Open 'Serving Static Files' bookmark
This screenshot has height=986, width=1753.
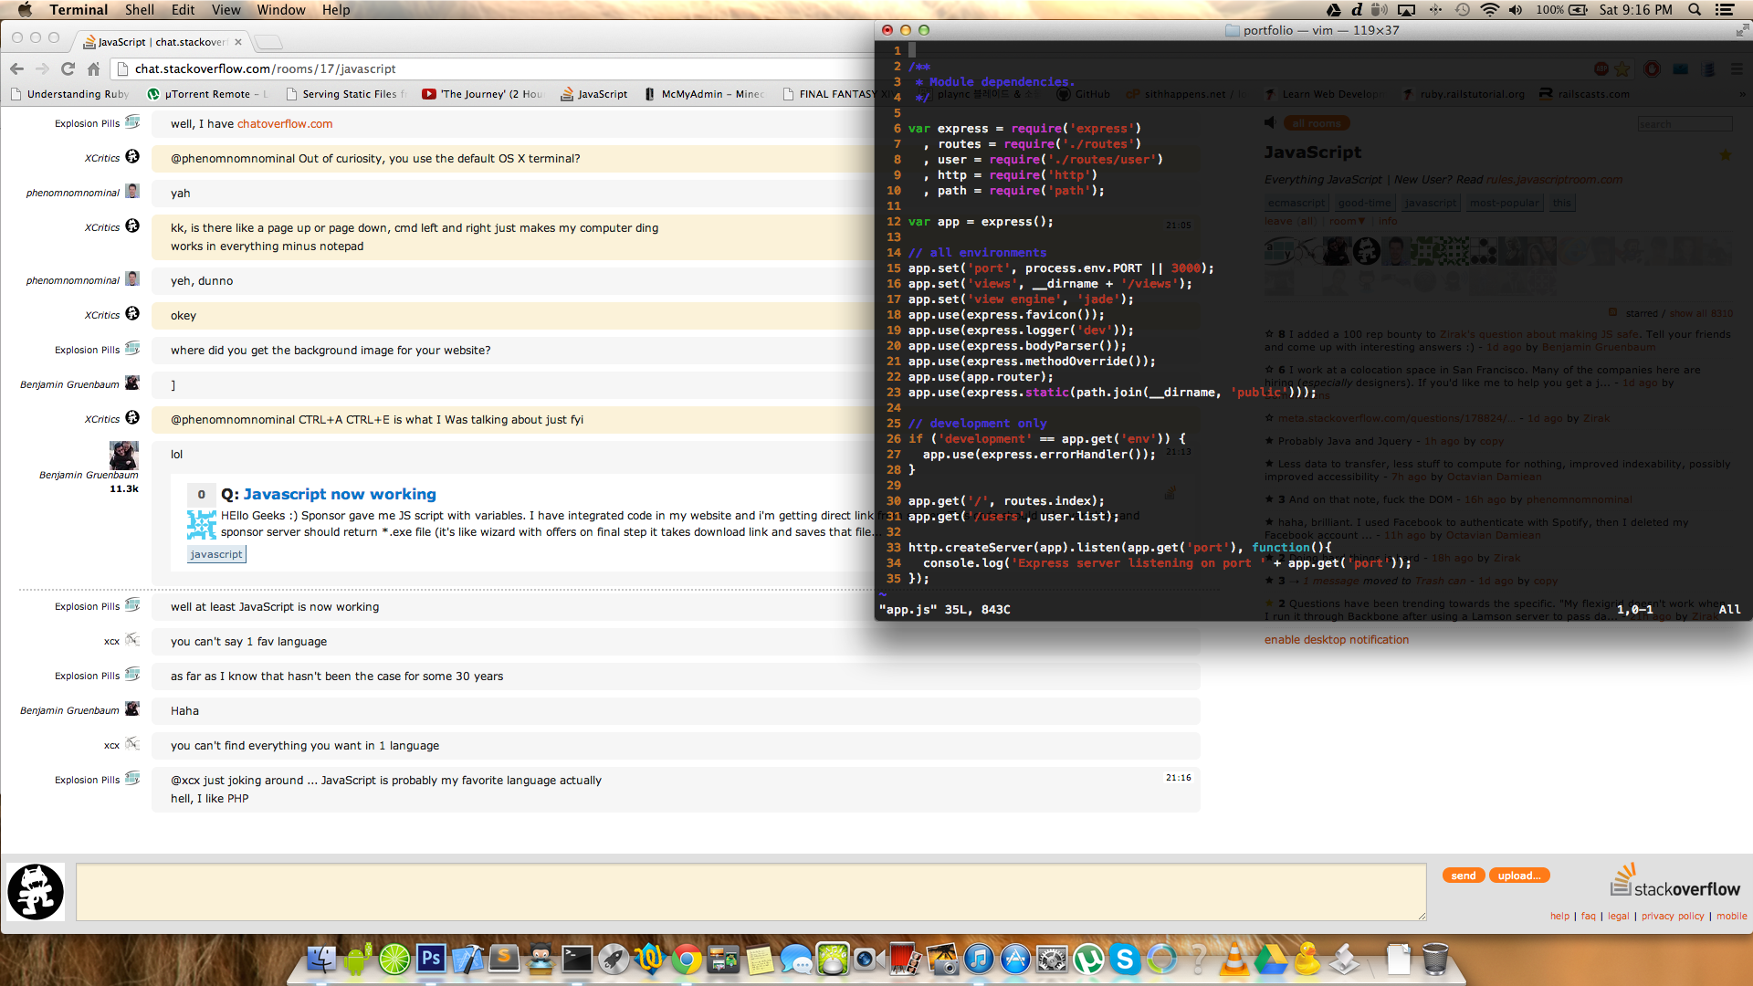[x=346, y=94]
